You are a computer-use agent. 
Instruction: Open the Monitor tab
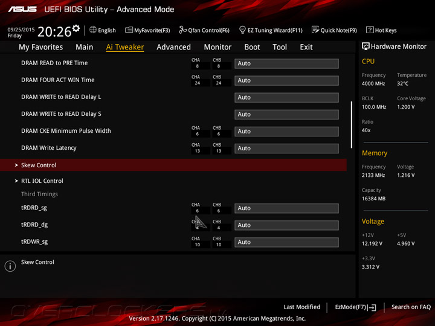217,47
